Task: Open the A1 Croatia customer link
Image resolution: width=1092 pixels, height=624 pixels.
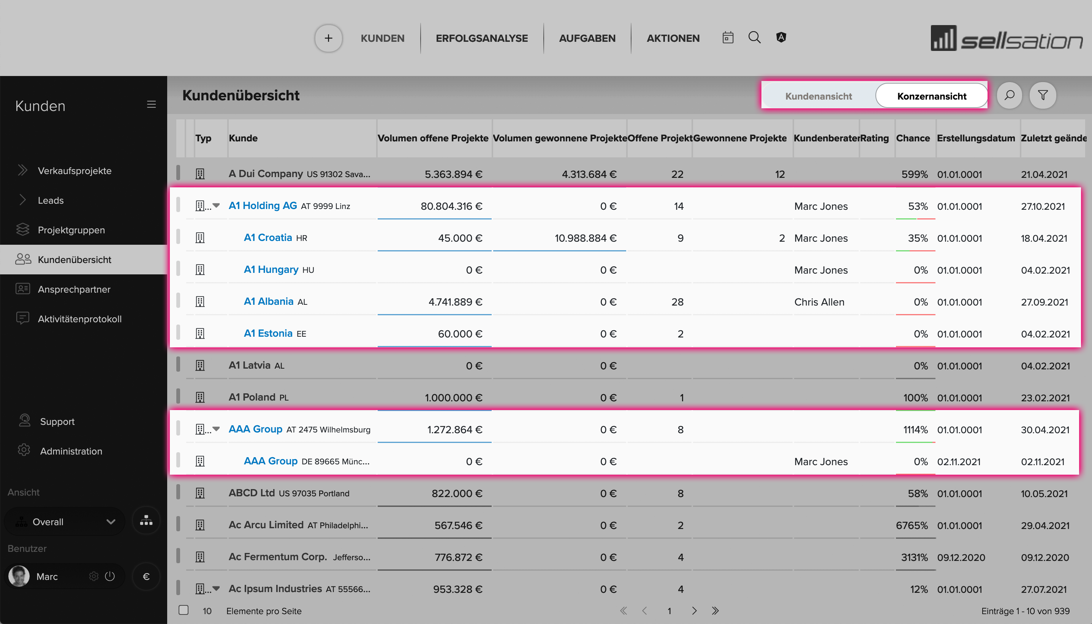Action: [268, 238]
